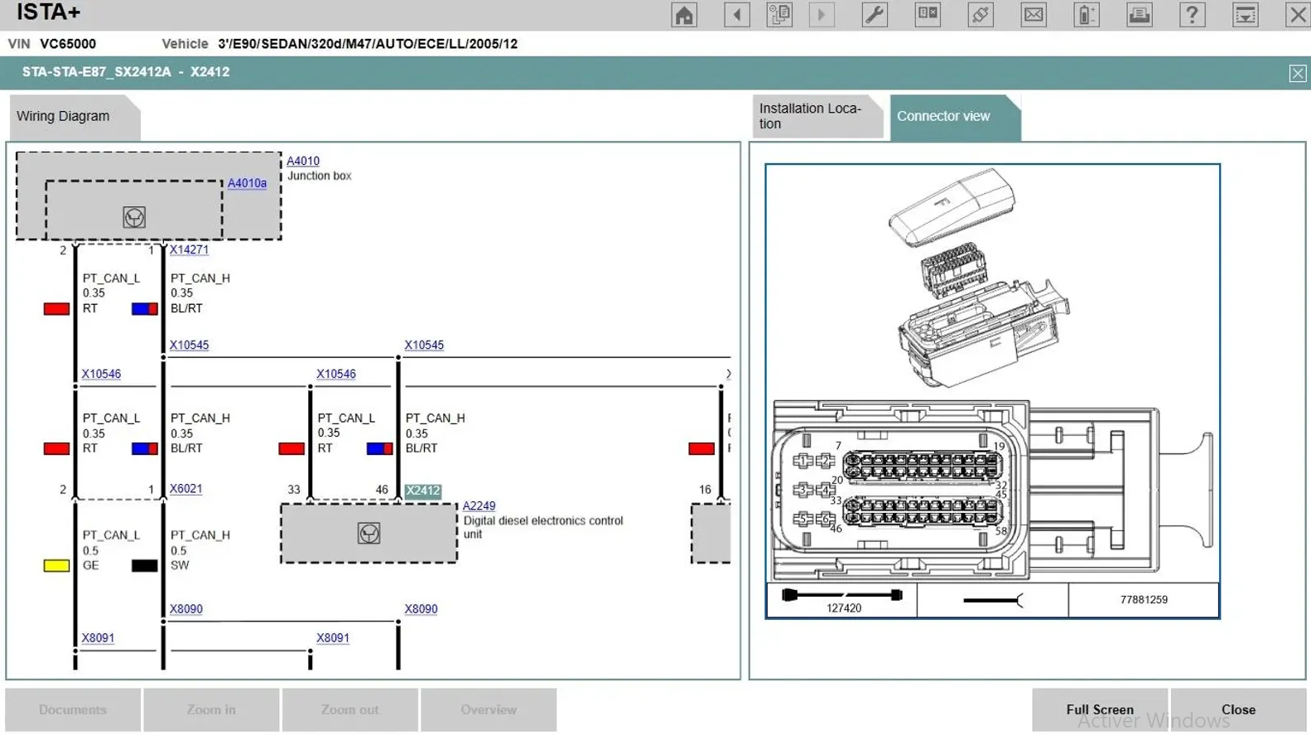This screenshot has width=1311, height=735.
Task: Click the vehicle description string 3'/E90/SEDAN/320d
Action: (368, 44)
